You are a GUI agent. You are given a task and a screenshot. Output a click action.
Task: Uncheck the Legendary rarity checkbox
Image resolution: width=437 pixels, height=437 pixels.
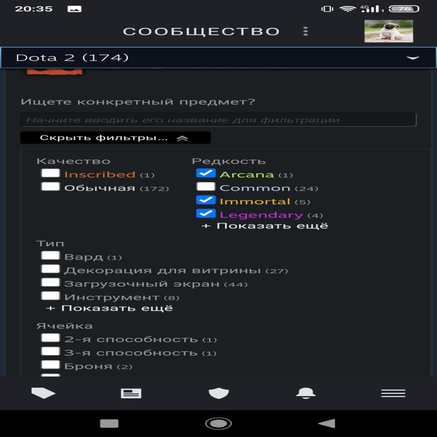[206, 214]
